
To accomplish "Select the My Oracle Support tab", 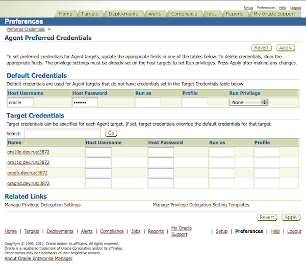I will (x=274, y=14).
